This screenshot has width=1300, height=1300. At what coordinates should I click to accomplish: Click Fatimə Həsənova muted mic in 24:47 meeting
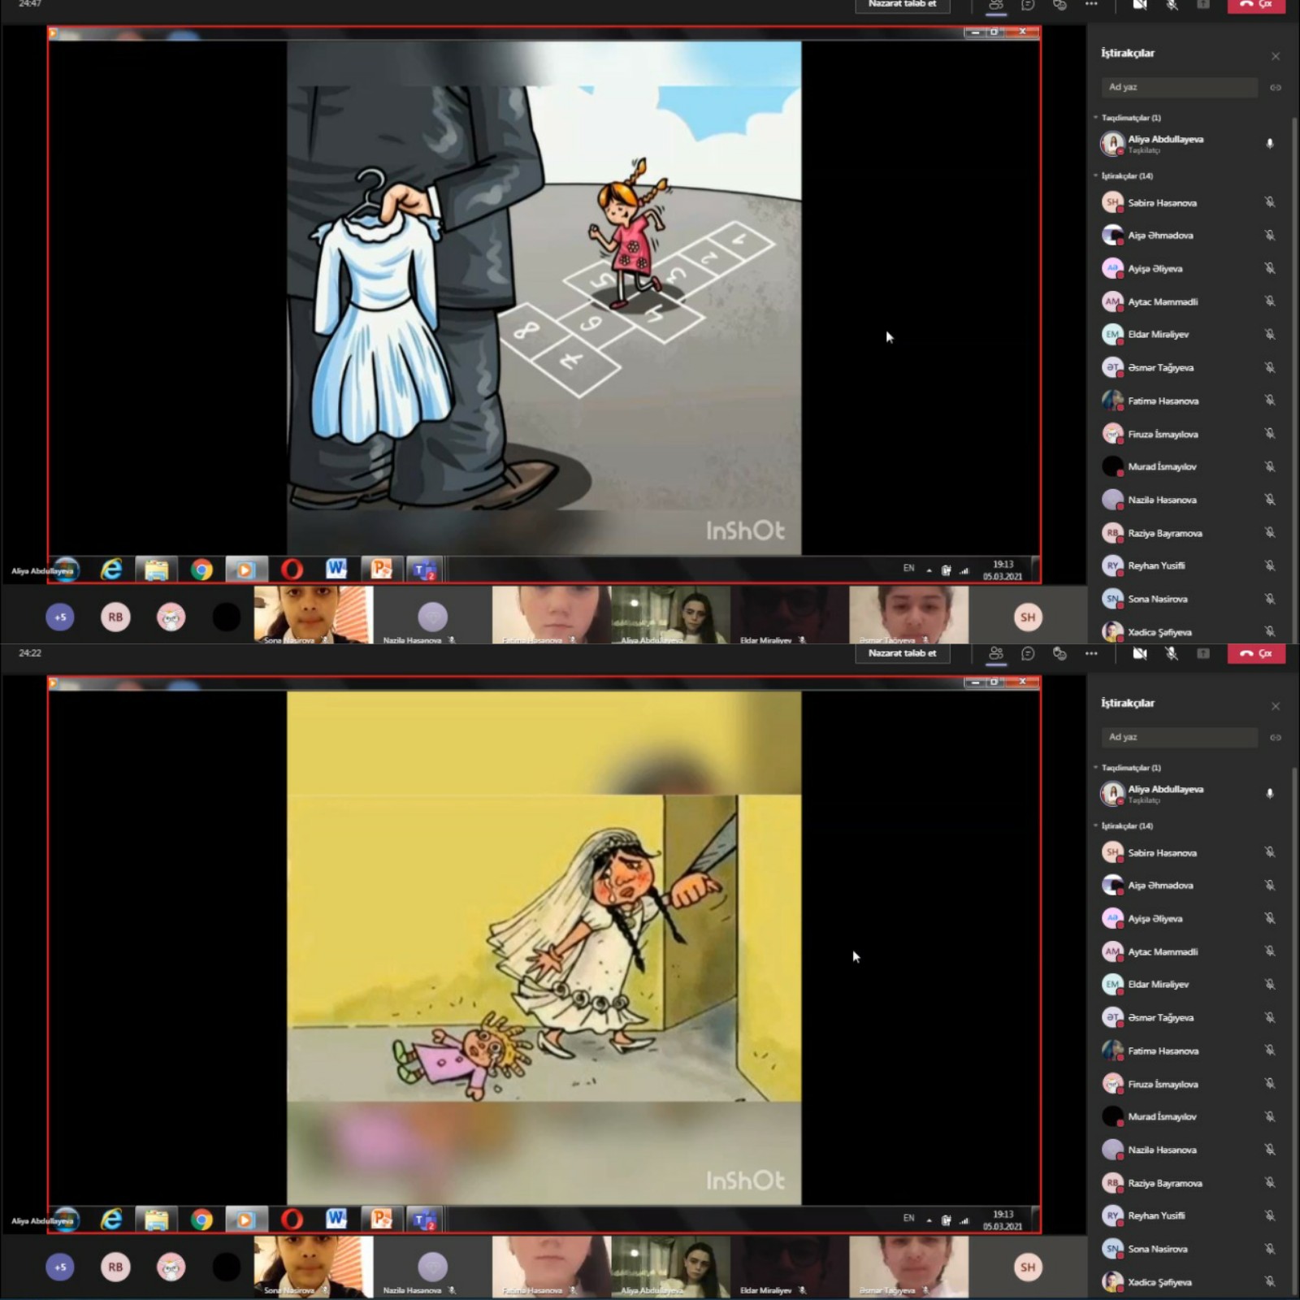[x=1269, y=401]
